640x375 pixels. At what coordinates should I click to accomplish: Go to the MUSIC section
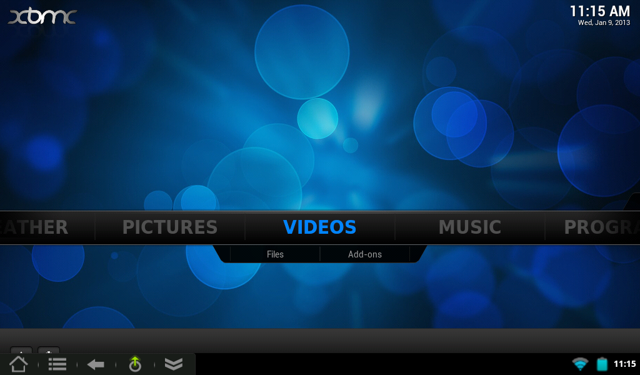[x=469, y=227]
